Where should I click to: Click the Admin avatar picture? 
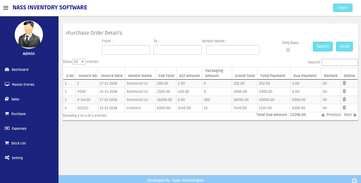click(x=29, y=35)
